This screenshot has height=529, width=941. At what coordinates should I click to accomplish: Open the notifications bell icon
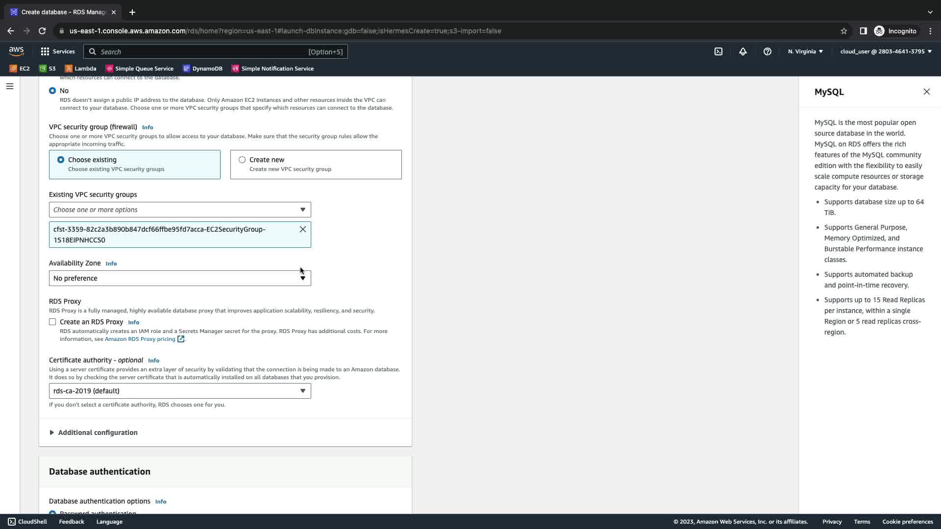tap(743, 51)
